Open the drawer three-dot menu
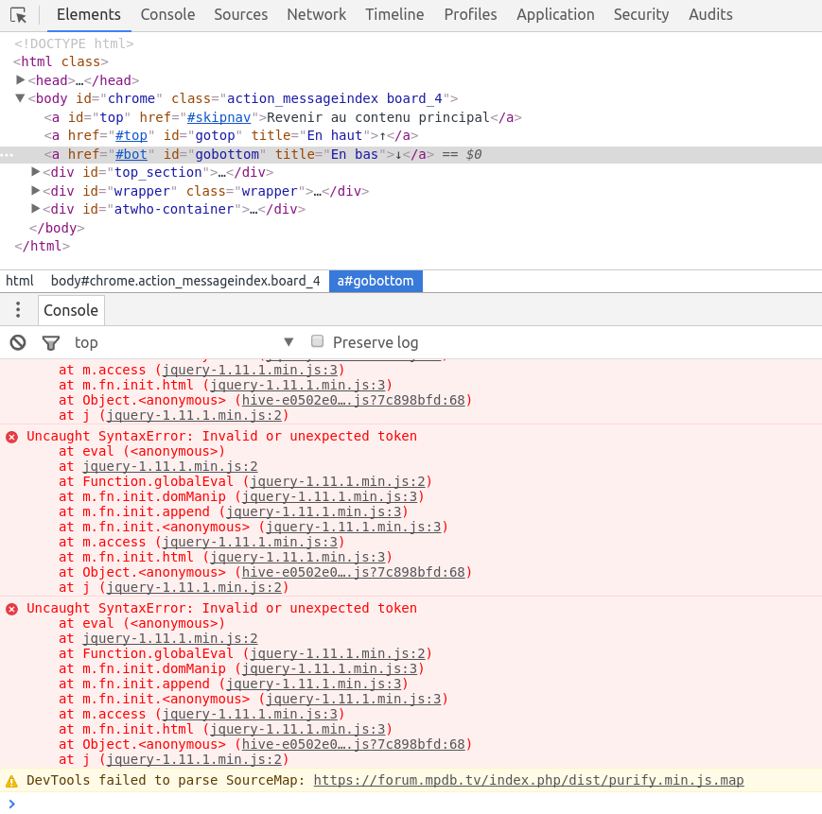 pyautogui.click(x=17, y=310)
